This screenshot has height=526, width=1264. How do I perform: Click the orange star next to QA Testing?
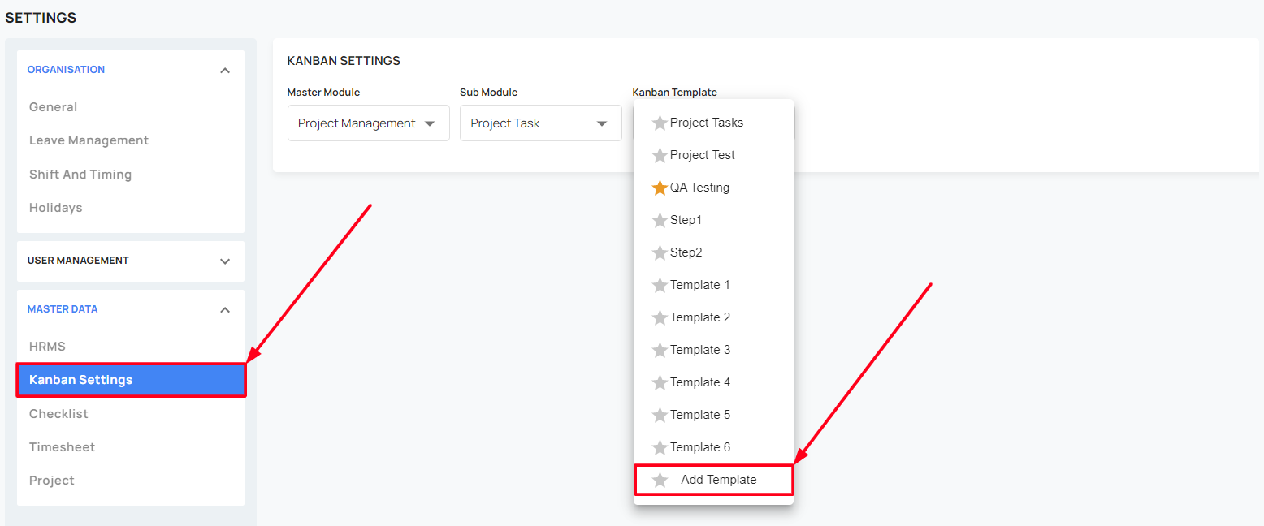[x=660, y=188]
